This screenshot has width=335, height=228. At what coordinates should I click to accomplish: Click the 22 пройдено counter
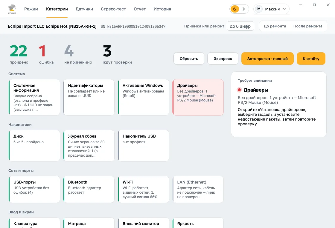point(19,54)
